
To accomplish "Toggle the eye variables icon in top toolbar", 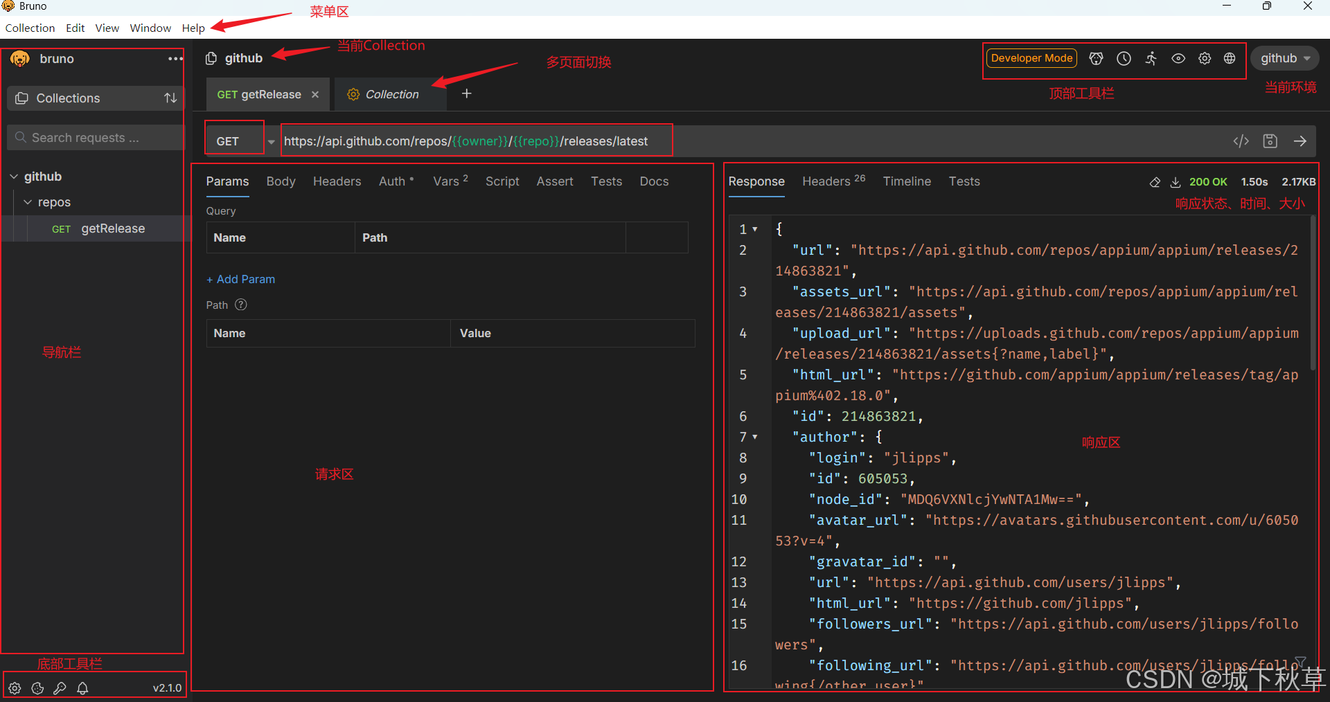I will (1178, 59).
